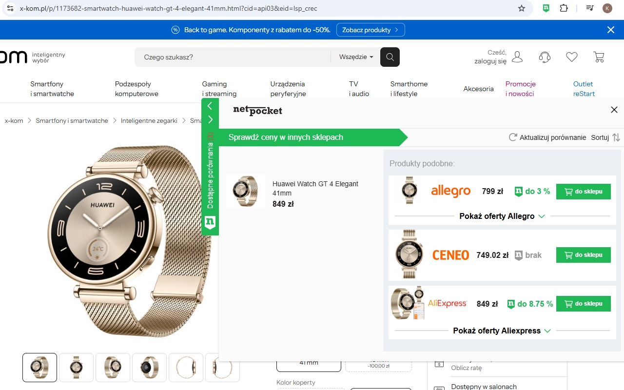Image resolution: width=624 pixels, height=390 pixels.
Task: Click the Zobacz produkty banner button
Action: (x=370, y=30)
